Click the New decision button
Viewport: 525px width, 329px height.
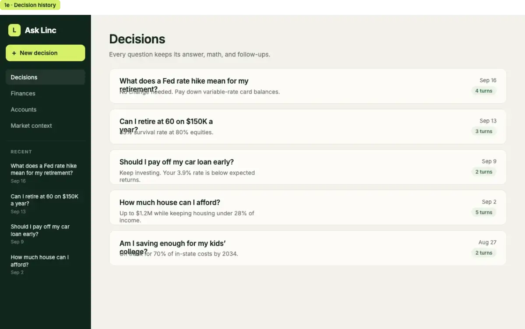click(45, 53)
